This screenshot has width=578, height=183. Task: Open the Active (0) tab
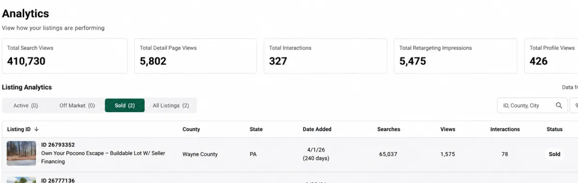(26, 105)
